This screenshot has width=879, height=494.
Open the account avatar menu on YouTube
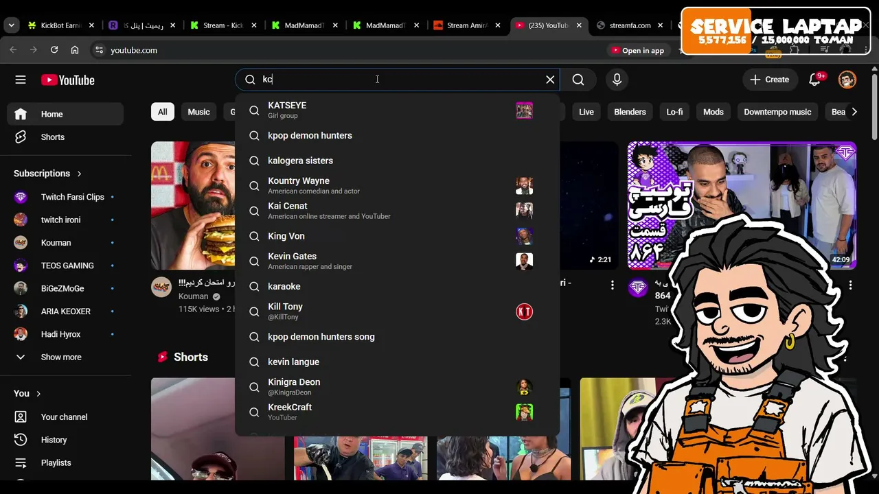[x=847, y=80]
